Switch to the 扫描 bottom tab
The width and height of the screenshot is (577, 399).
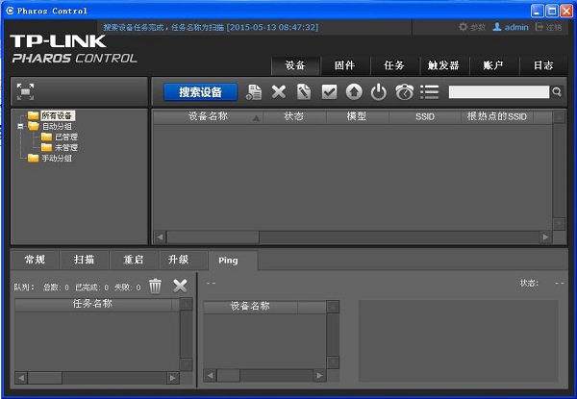[85, 260]
